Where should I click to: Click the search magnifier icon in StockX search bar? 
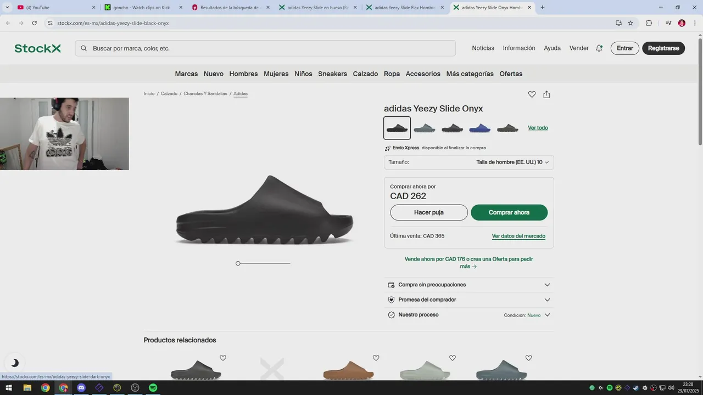[x=84, y=48]
